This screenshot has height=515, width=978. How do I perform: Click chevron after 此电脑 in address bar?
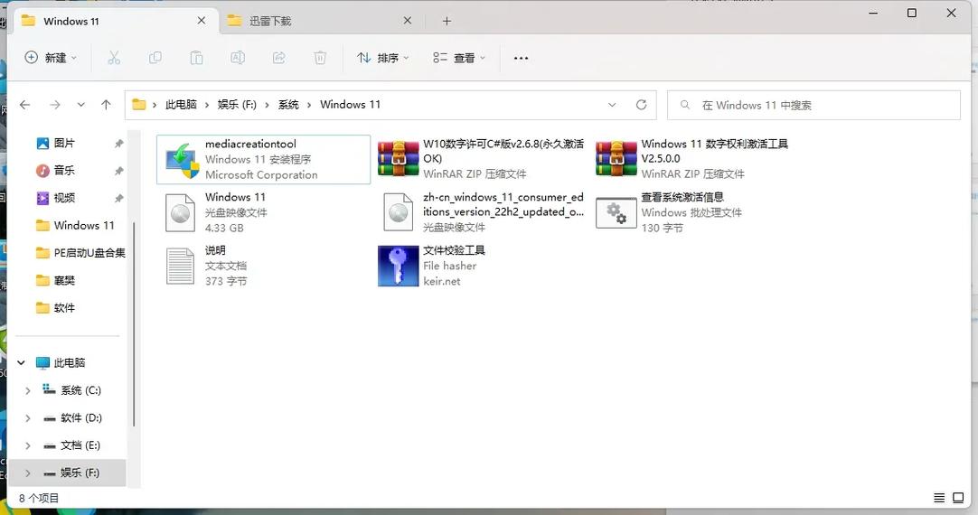click(x=207, y=105)
